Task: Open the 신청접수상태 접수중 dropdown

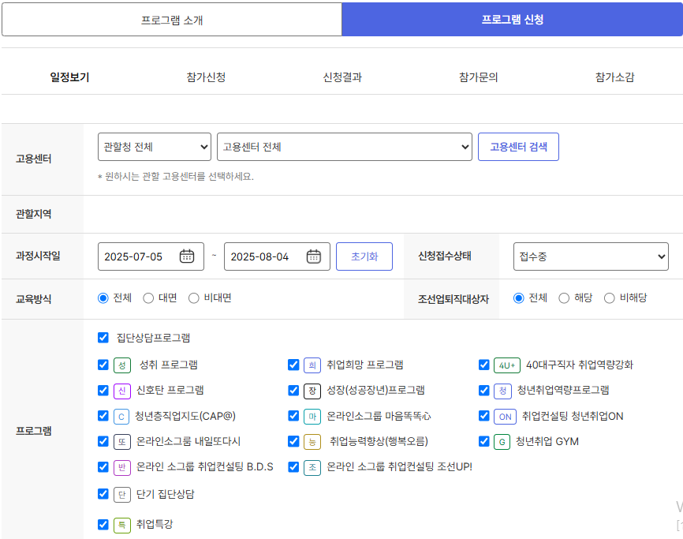Action: click(x=591, y=256)
